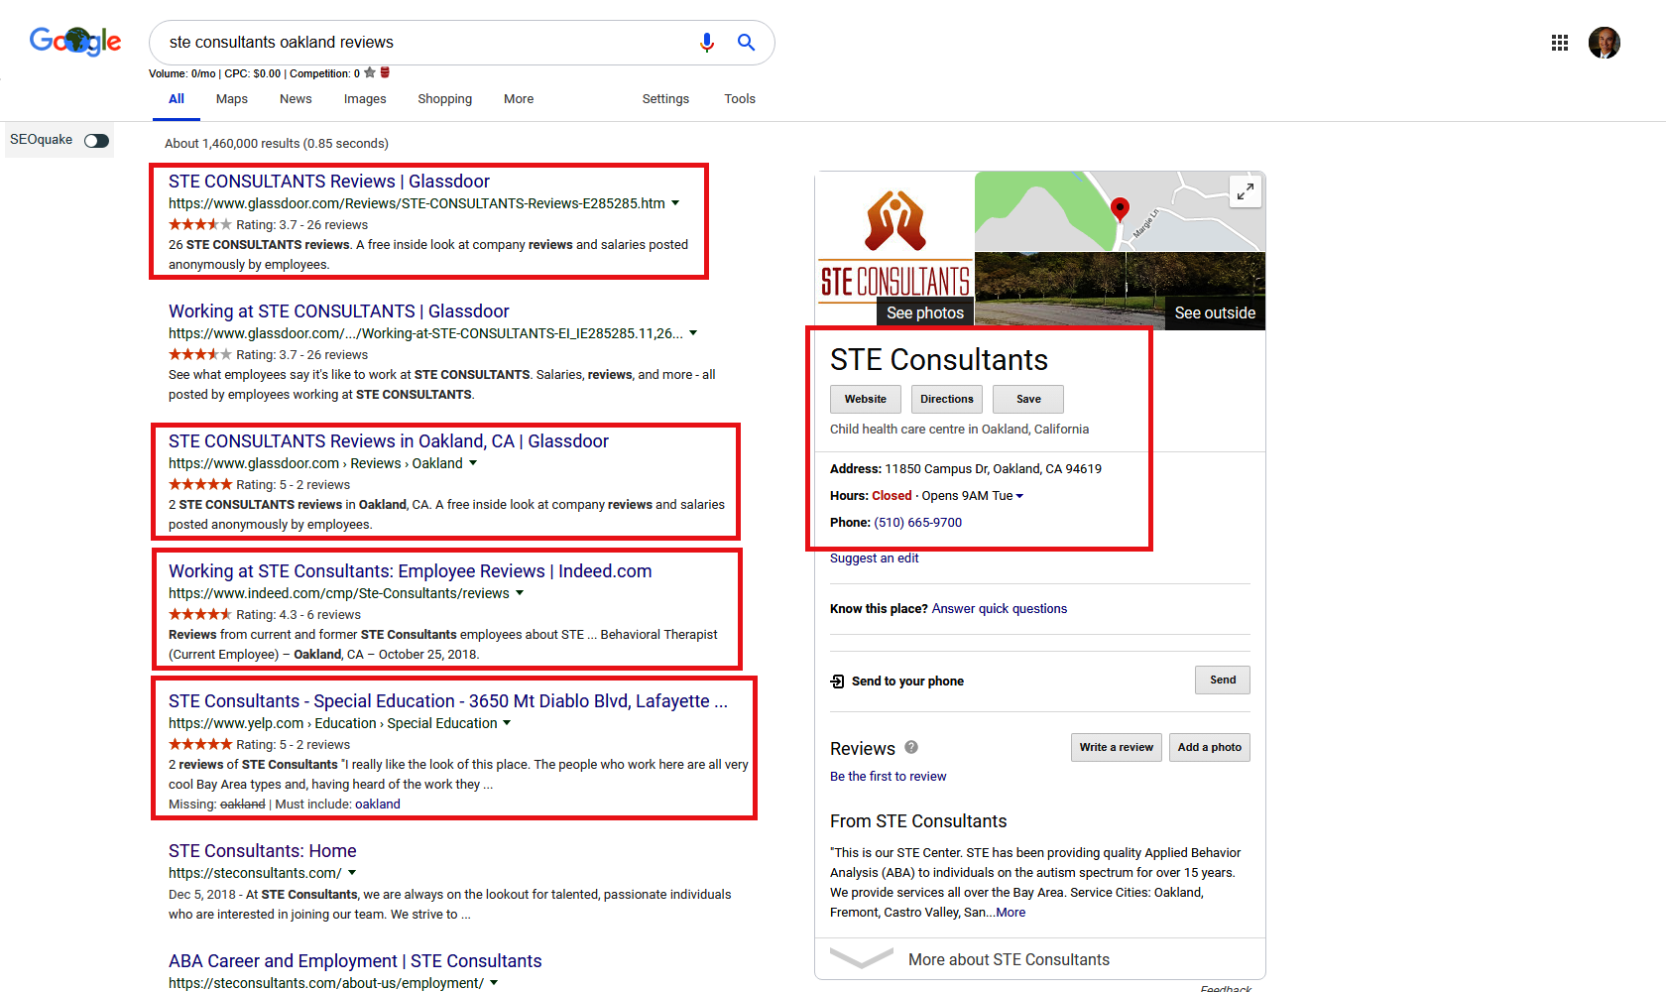Open ABA Career and Employment result
This screenshot has height=992, width=1666.
(355, 961)
